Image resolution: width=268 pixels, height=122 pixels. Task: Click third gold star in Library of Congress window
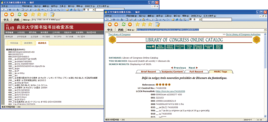coord(150,25)
